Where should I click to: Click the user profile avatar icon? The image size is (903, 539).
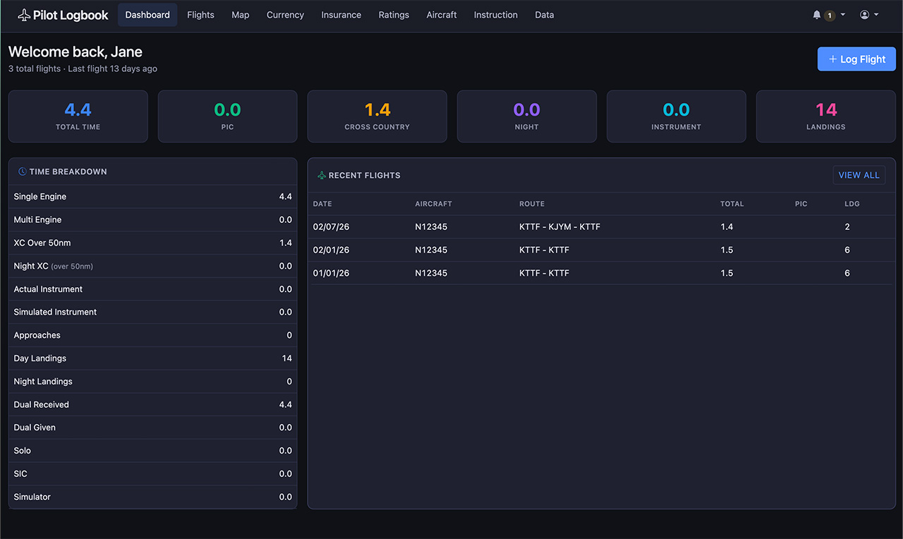click(x=864, y=15)
